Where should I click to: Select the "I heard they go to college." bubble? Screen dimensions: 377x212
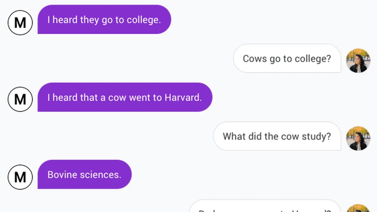click(104, 20)
